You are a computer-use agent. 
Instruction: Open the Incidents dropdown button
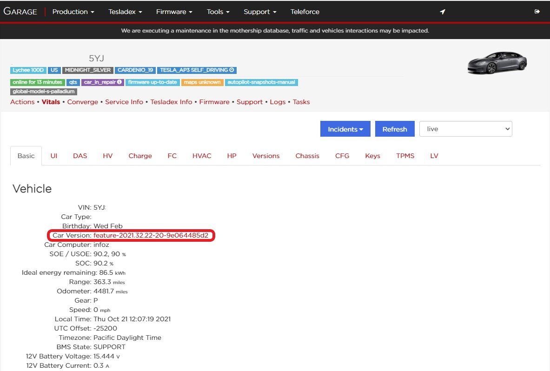point(345,129)
